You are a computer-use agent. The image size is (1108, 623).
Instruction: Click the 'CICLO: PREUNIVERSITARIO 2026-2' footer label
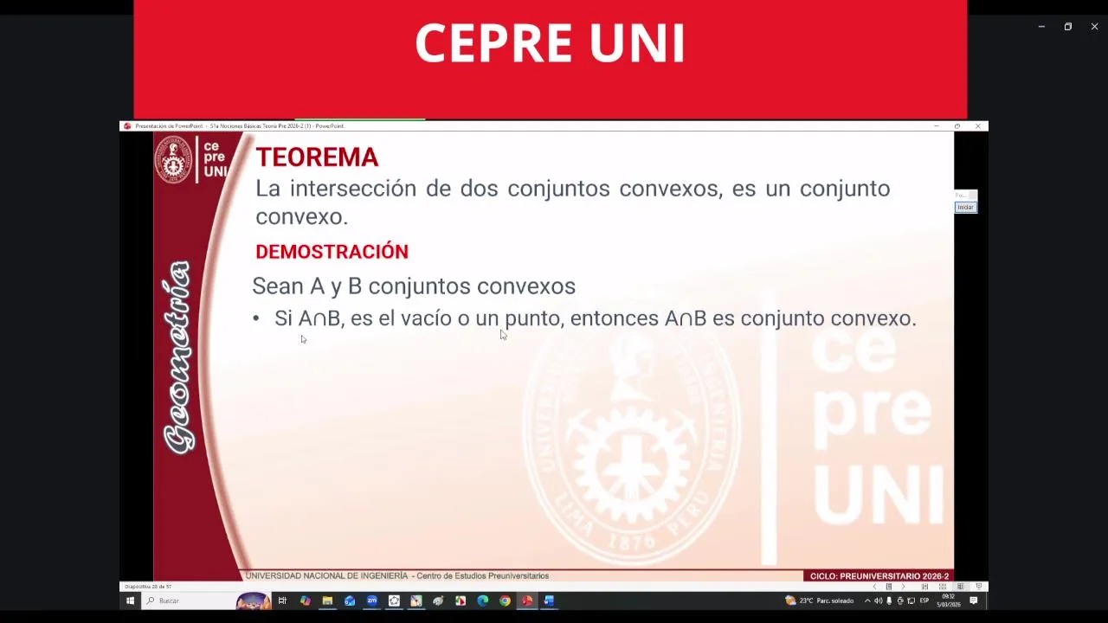(x=879, y=576)
